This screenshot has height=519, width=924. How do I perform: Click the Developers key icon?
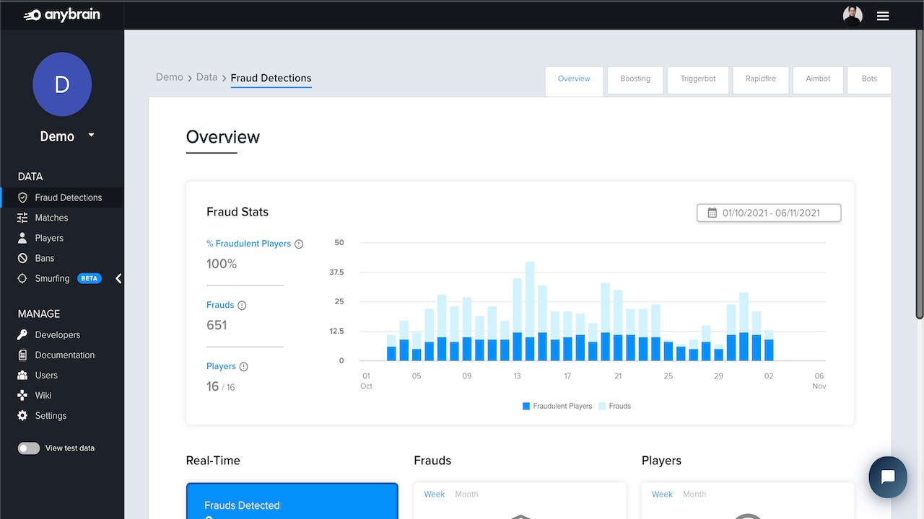[x=22, y=334]
